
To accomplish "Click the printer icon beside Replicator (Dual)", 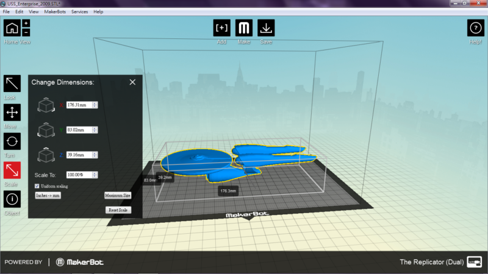I will (x=475, y=262).
